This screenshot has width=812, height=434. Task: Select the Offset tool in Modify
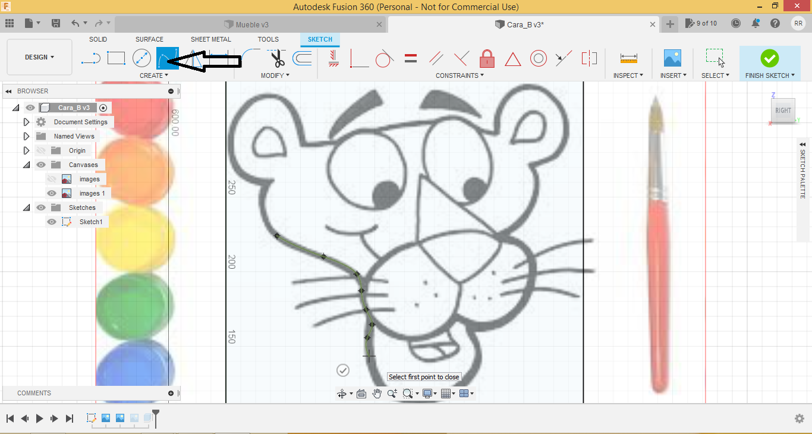(302, 58)
